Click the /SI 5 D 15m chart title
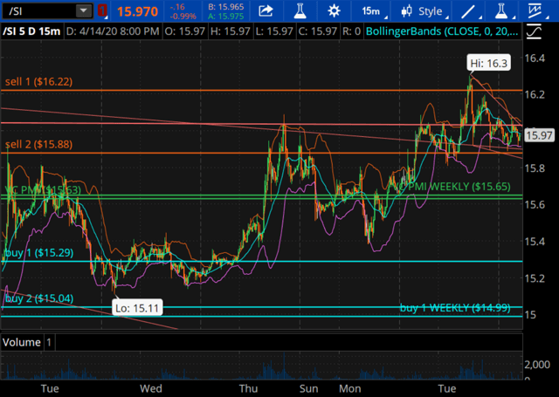 (31, 31)
